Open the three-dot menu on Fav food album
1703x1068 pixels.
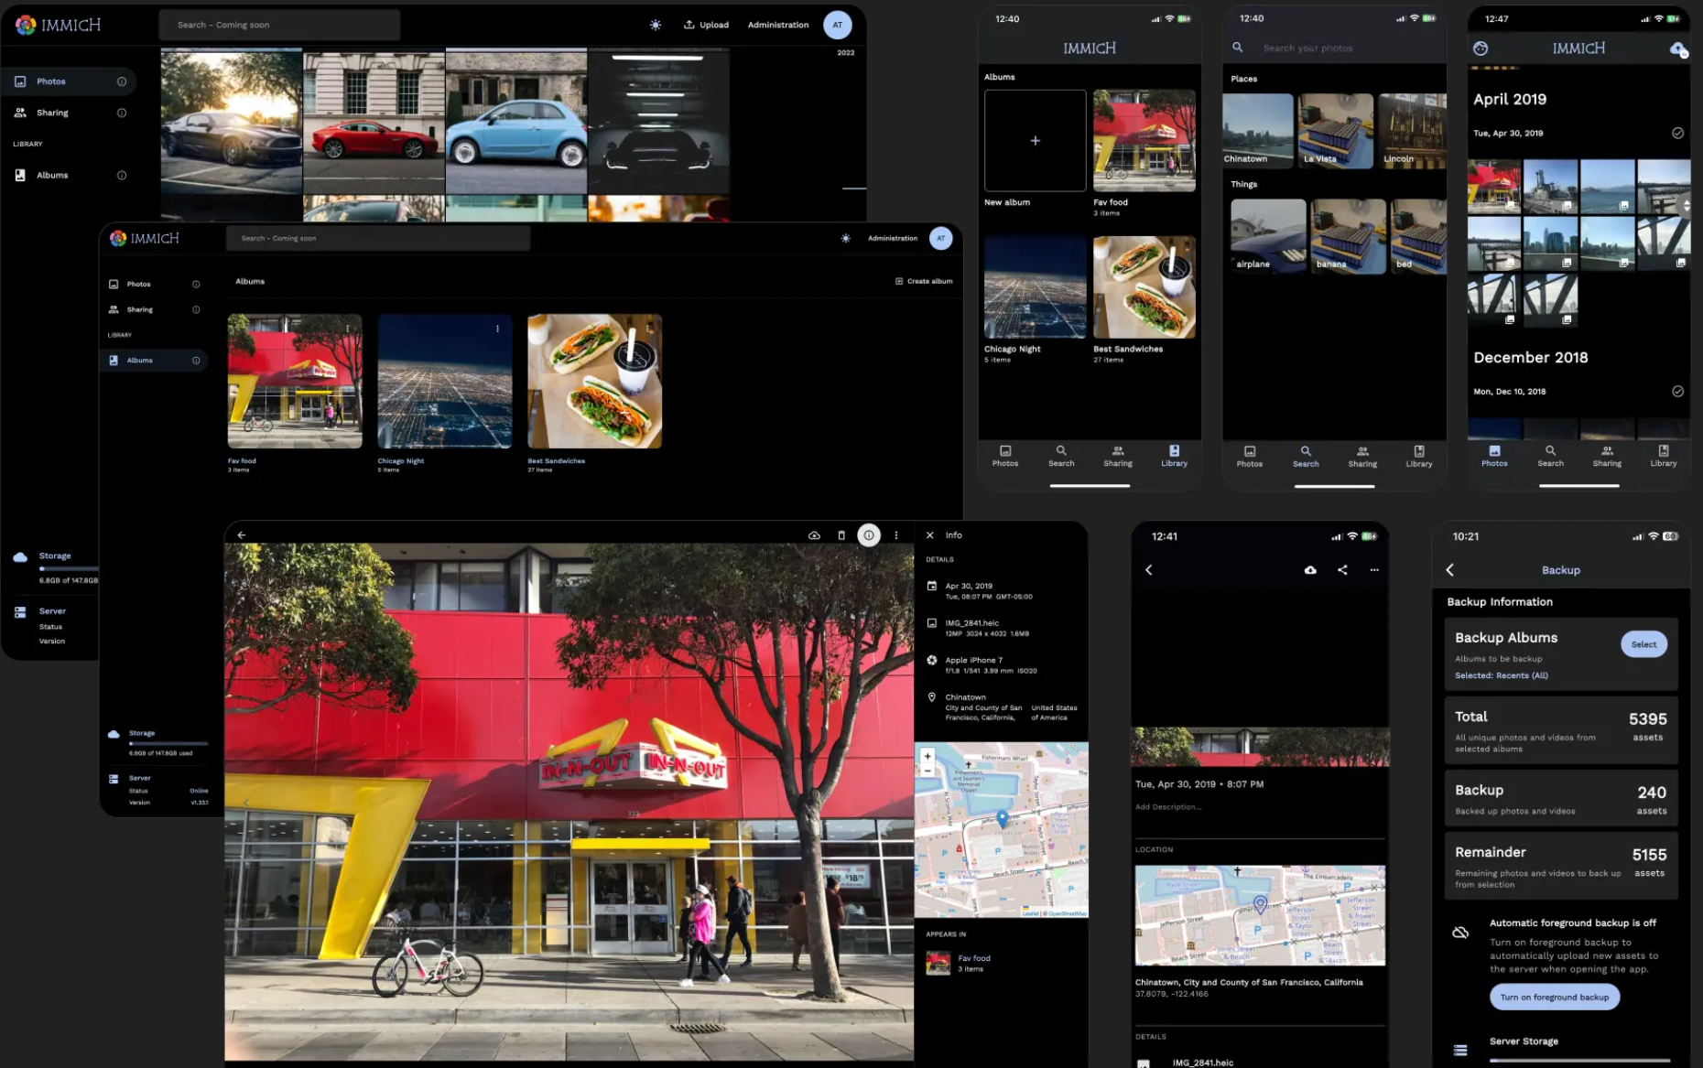click(350, 328)
